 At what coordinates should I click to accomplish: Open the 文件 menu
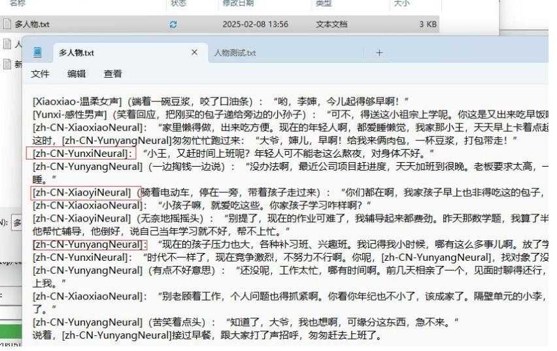(x=41, y=74)
